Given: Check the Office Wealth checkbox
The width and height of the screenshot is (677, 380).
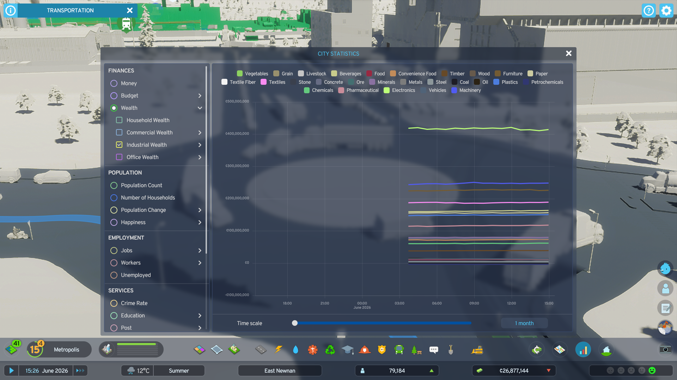Looking at the screenshot, I should pyautogui.click(x=119, y=157).
